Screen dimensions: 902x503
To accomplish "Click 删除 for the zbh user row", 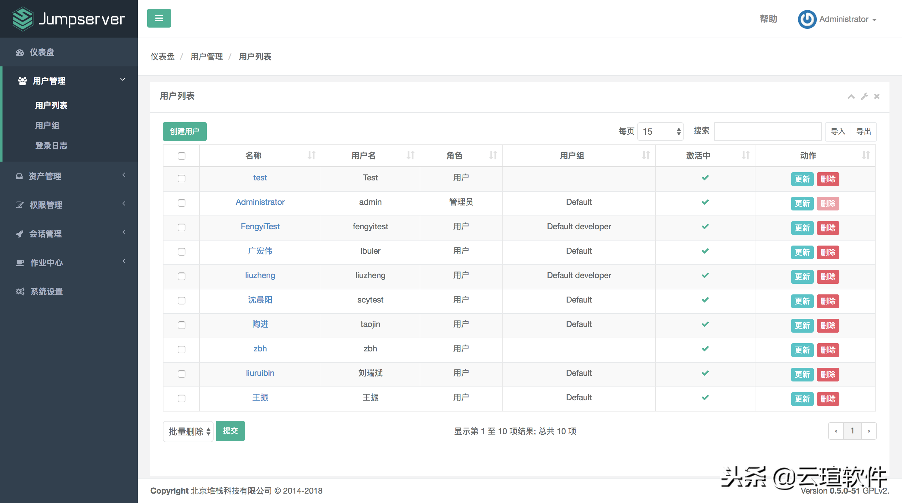I will point(828,350).
